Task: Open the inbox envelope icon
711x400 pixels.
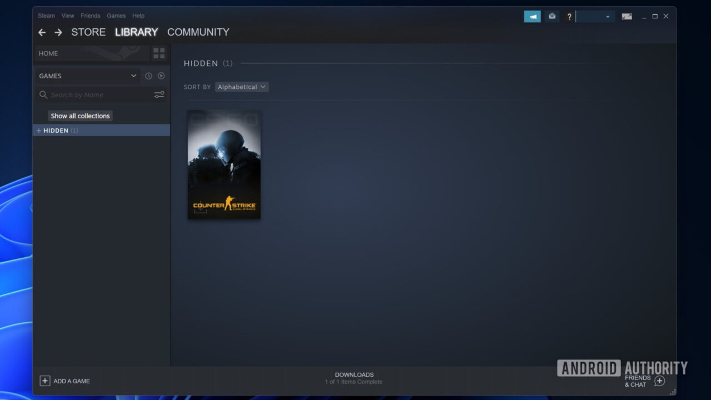Action: pyautogui.click(x=552, y=17)
